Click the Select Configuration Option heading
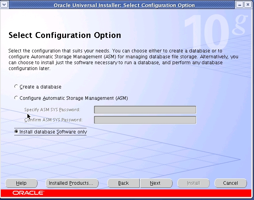Image resolution: width=254 pixels, height=200 pixels. click(65, 35)
